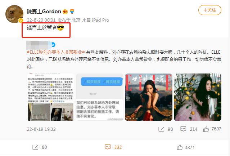Click the 22-8-20 00:01 post timestamp
230x156 pixels.
[41, 20]
